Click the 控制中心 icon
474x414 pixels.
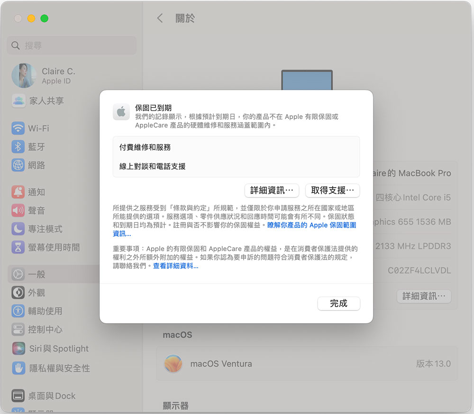(x=18, y=329)
